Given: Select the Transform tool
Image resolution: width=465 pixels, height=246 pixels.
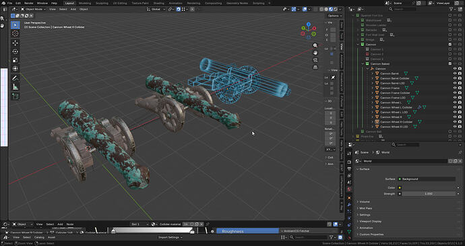Looking at the screenshot, I should (15, 69).
